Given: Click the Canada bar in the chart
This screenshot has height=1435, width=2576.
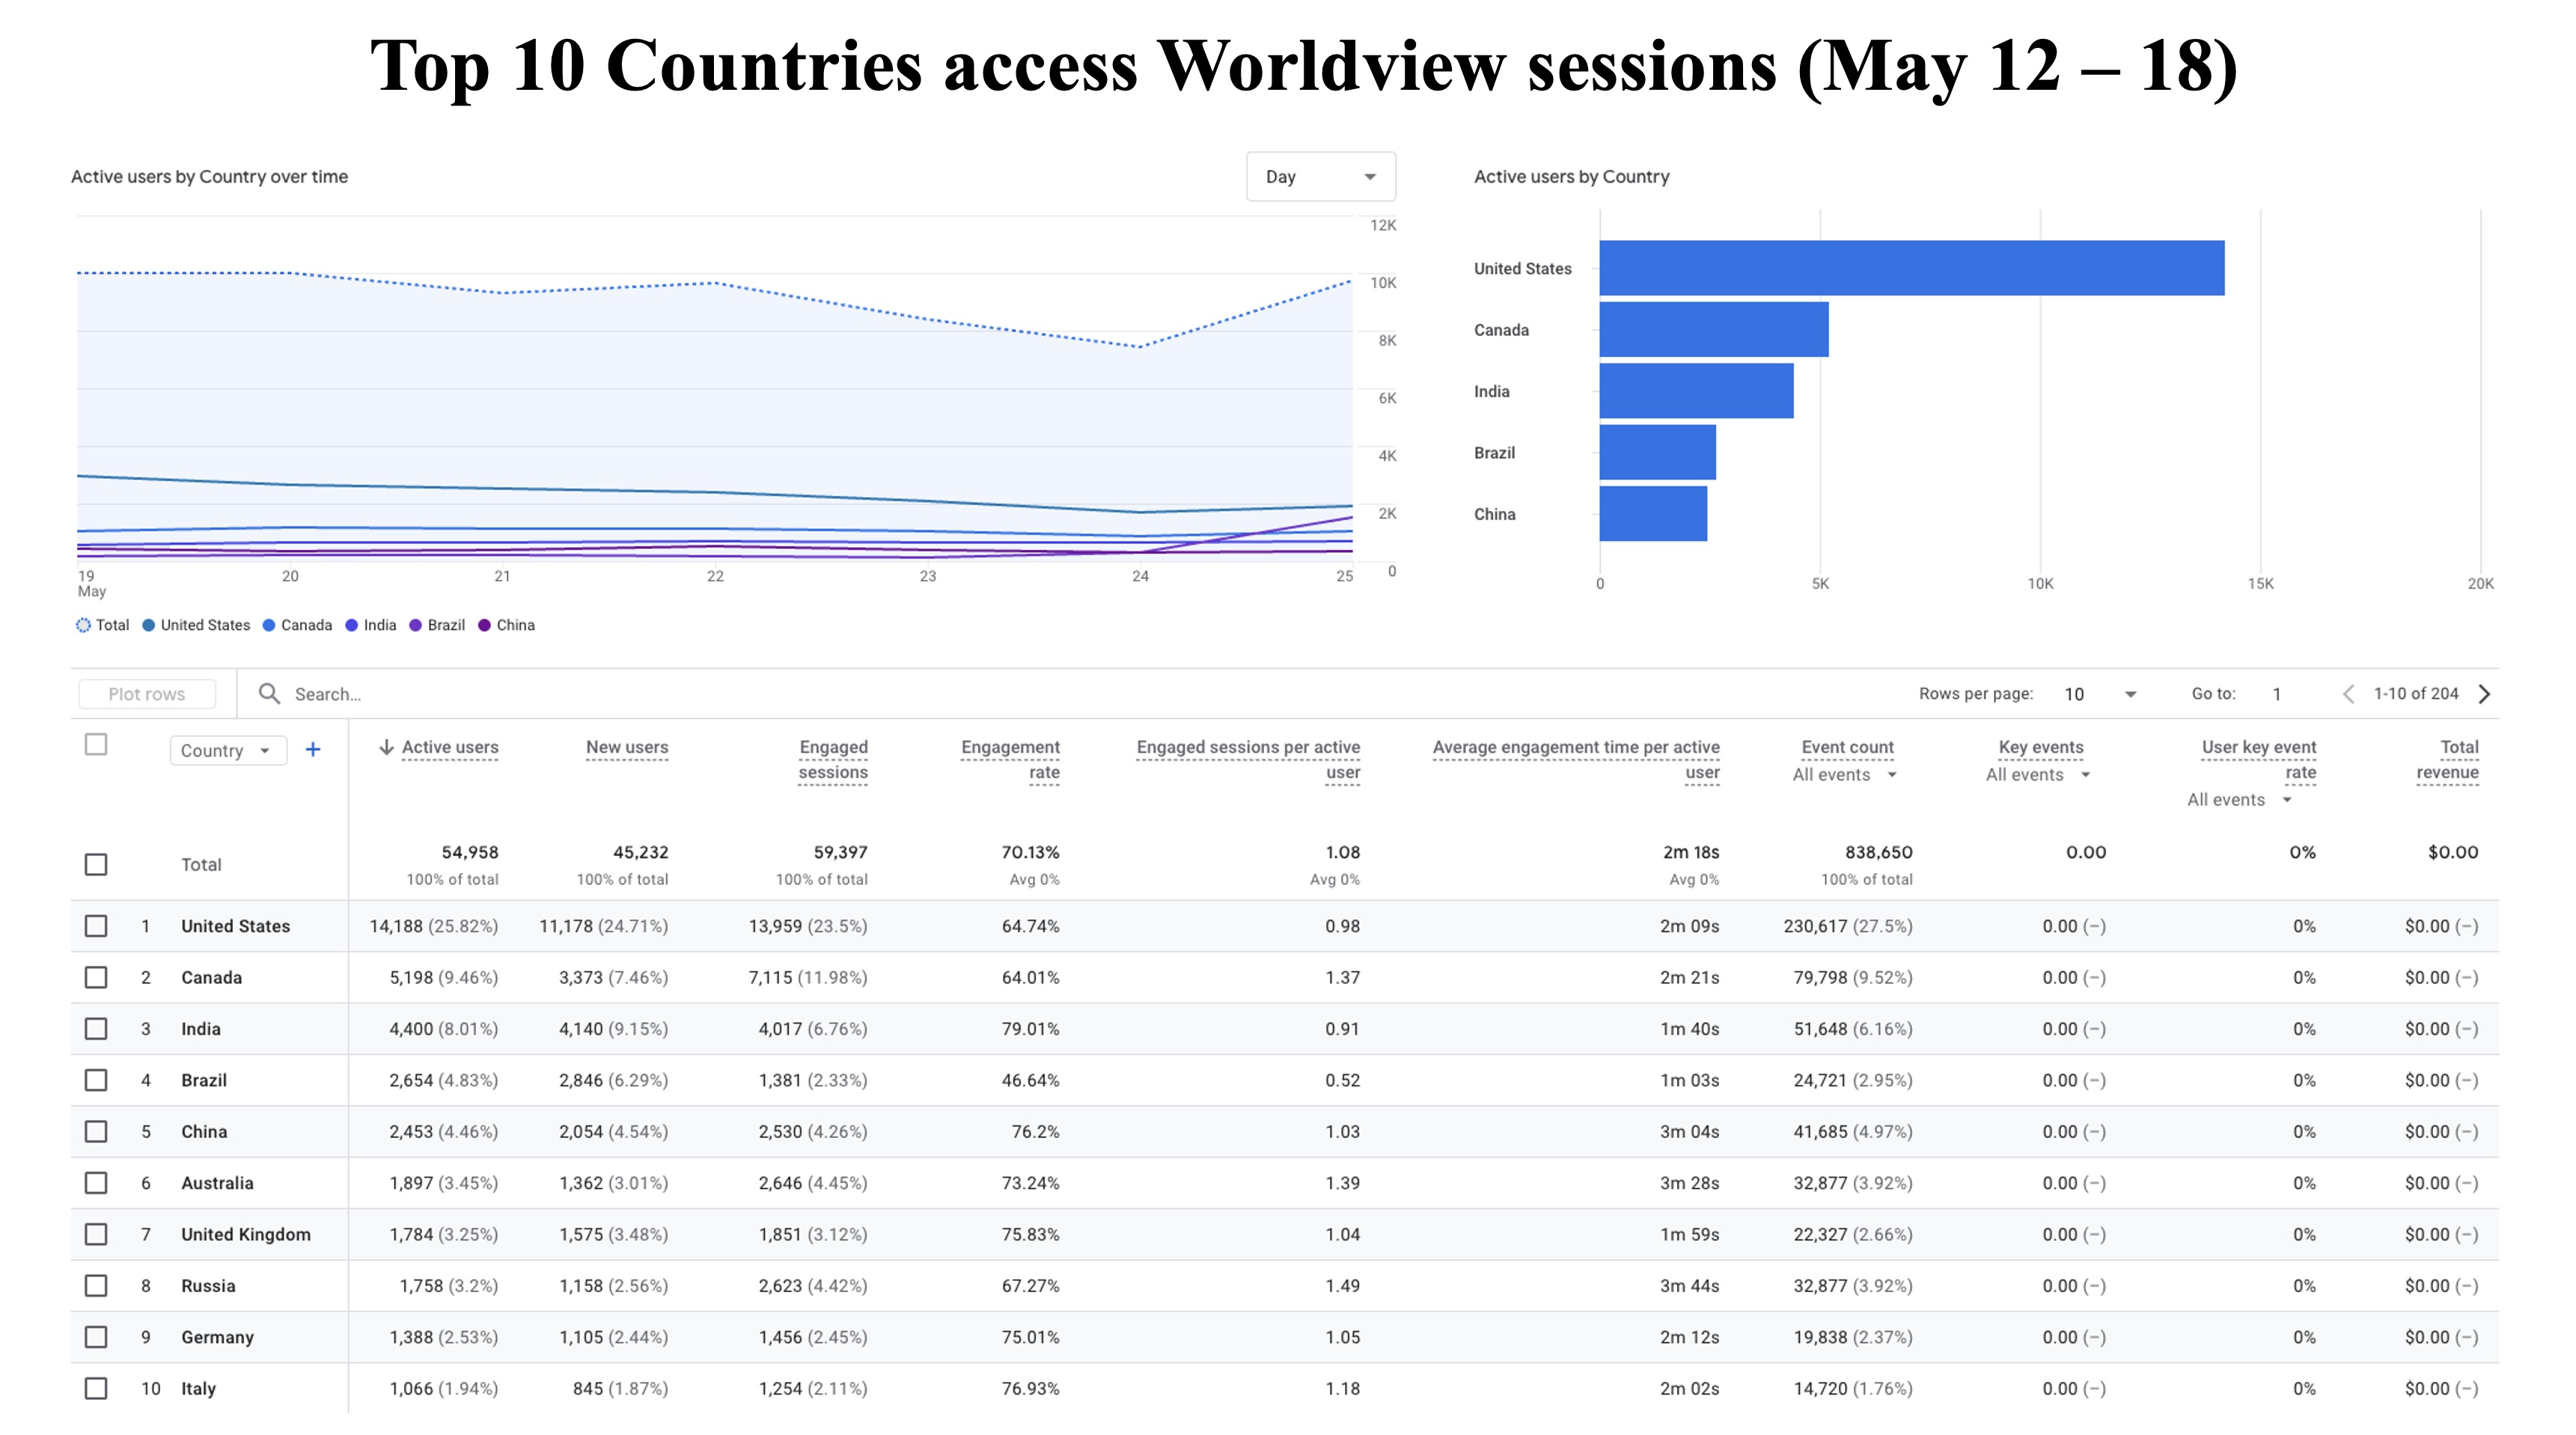Looking at the screenshot, I should pos(1713,329).
